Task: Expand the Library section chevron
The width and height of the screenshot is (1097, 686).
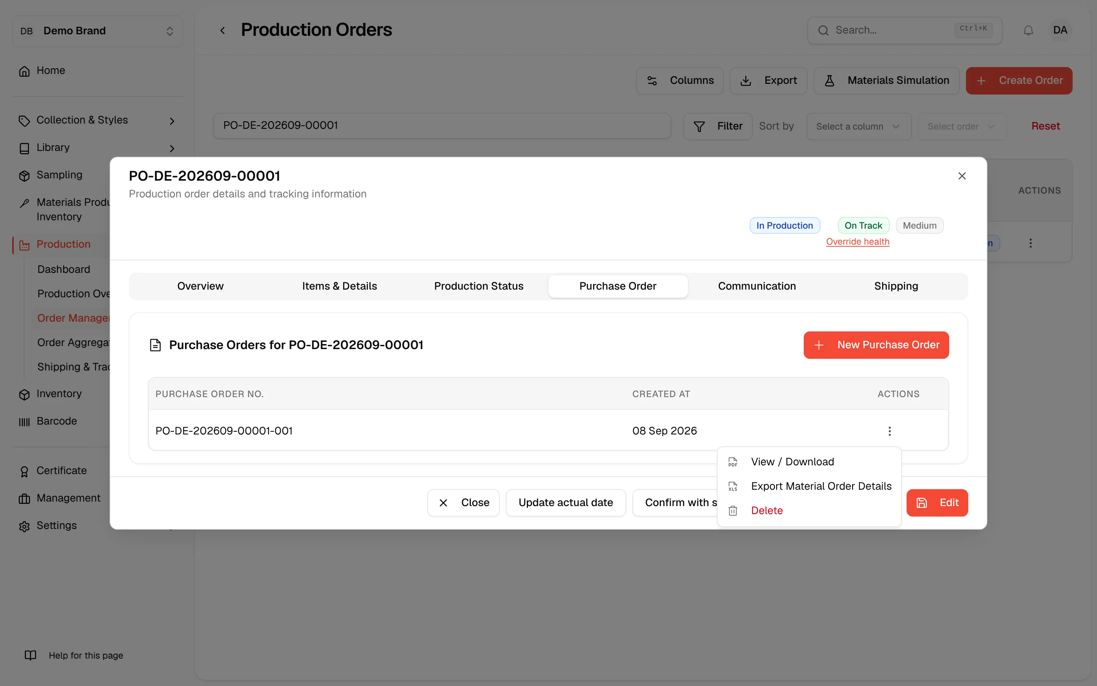Action: [172, 148]
